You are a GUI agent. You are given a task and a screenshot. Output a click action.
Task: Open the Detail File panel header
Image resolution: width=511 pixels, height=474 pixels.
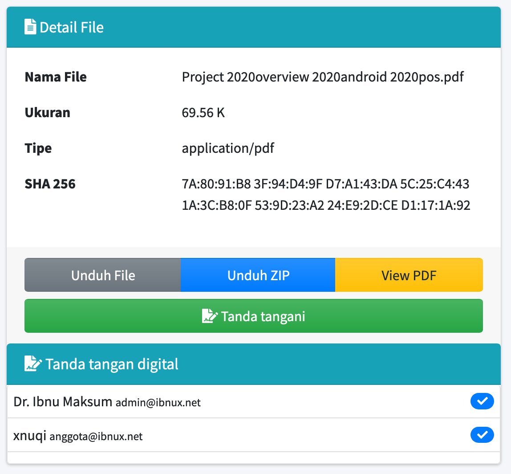pos(255,27)
